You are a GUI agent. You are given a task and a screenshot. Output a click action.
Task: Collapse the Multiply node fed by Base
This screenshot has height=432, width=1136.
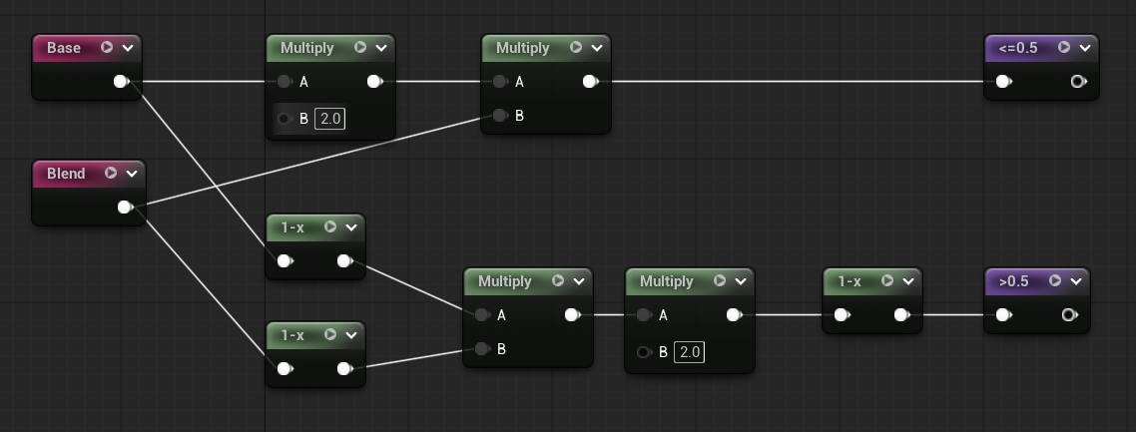point(381,48)
